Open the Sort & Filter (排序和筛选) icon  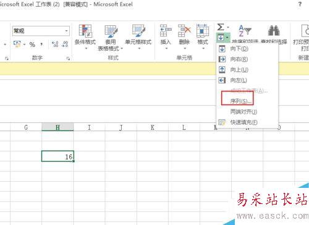pyautogui.click(x=245, y=30)
